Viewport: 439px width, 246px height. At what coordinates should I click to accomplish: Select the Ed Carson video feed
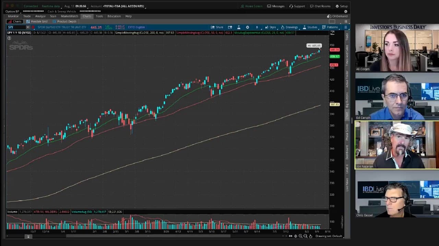(x=397, y=96)
